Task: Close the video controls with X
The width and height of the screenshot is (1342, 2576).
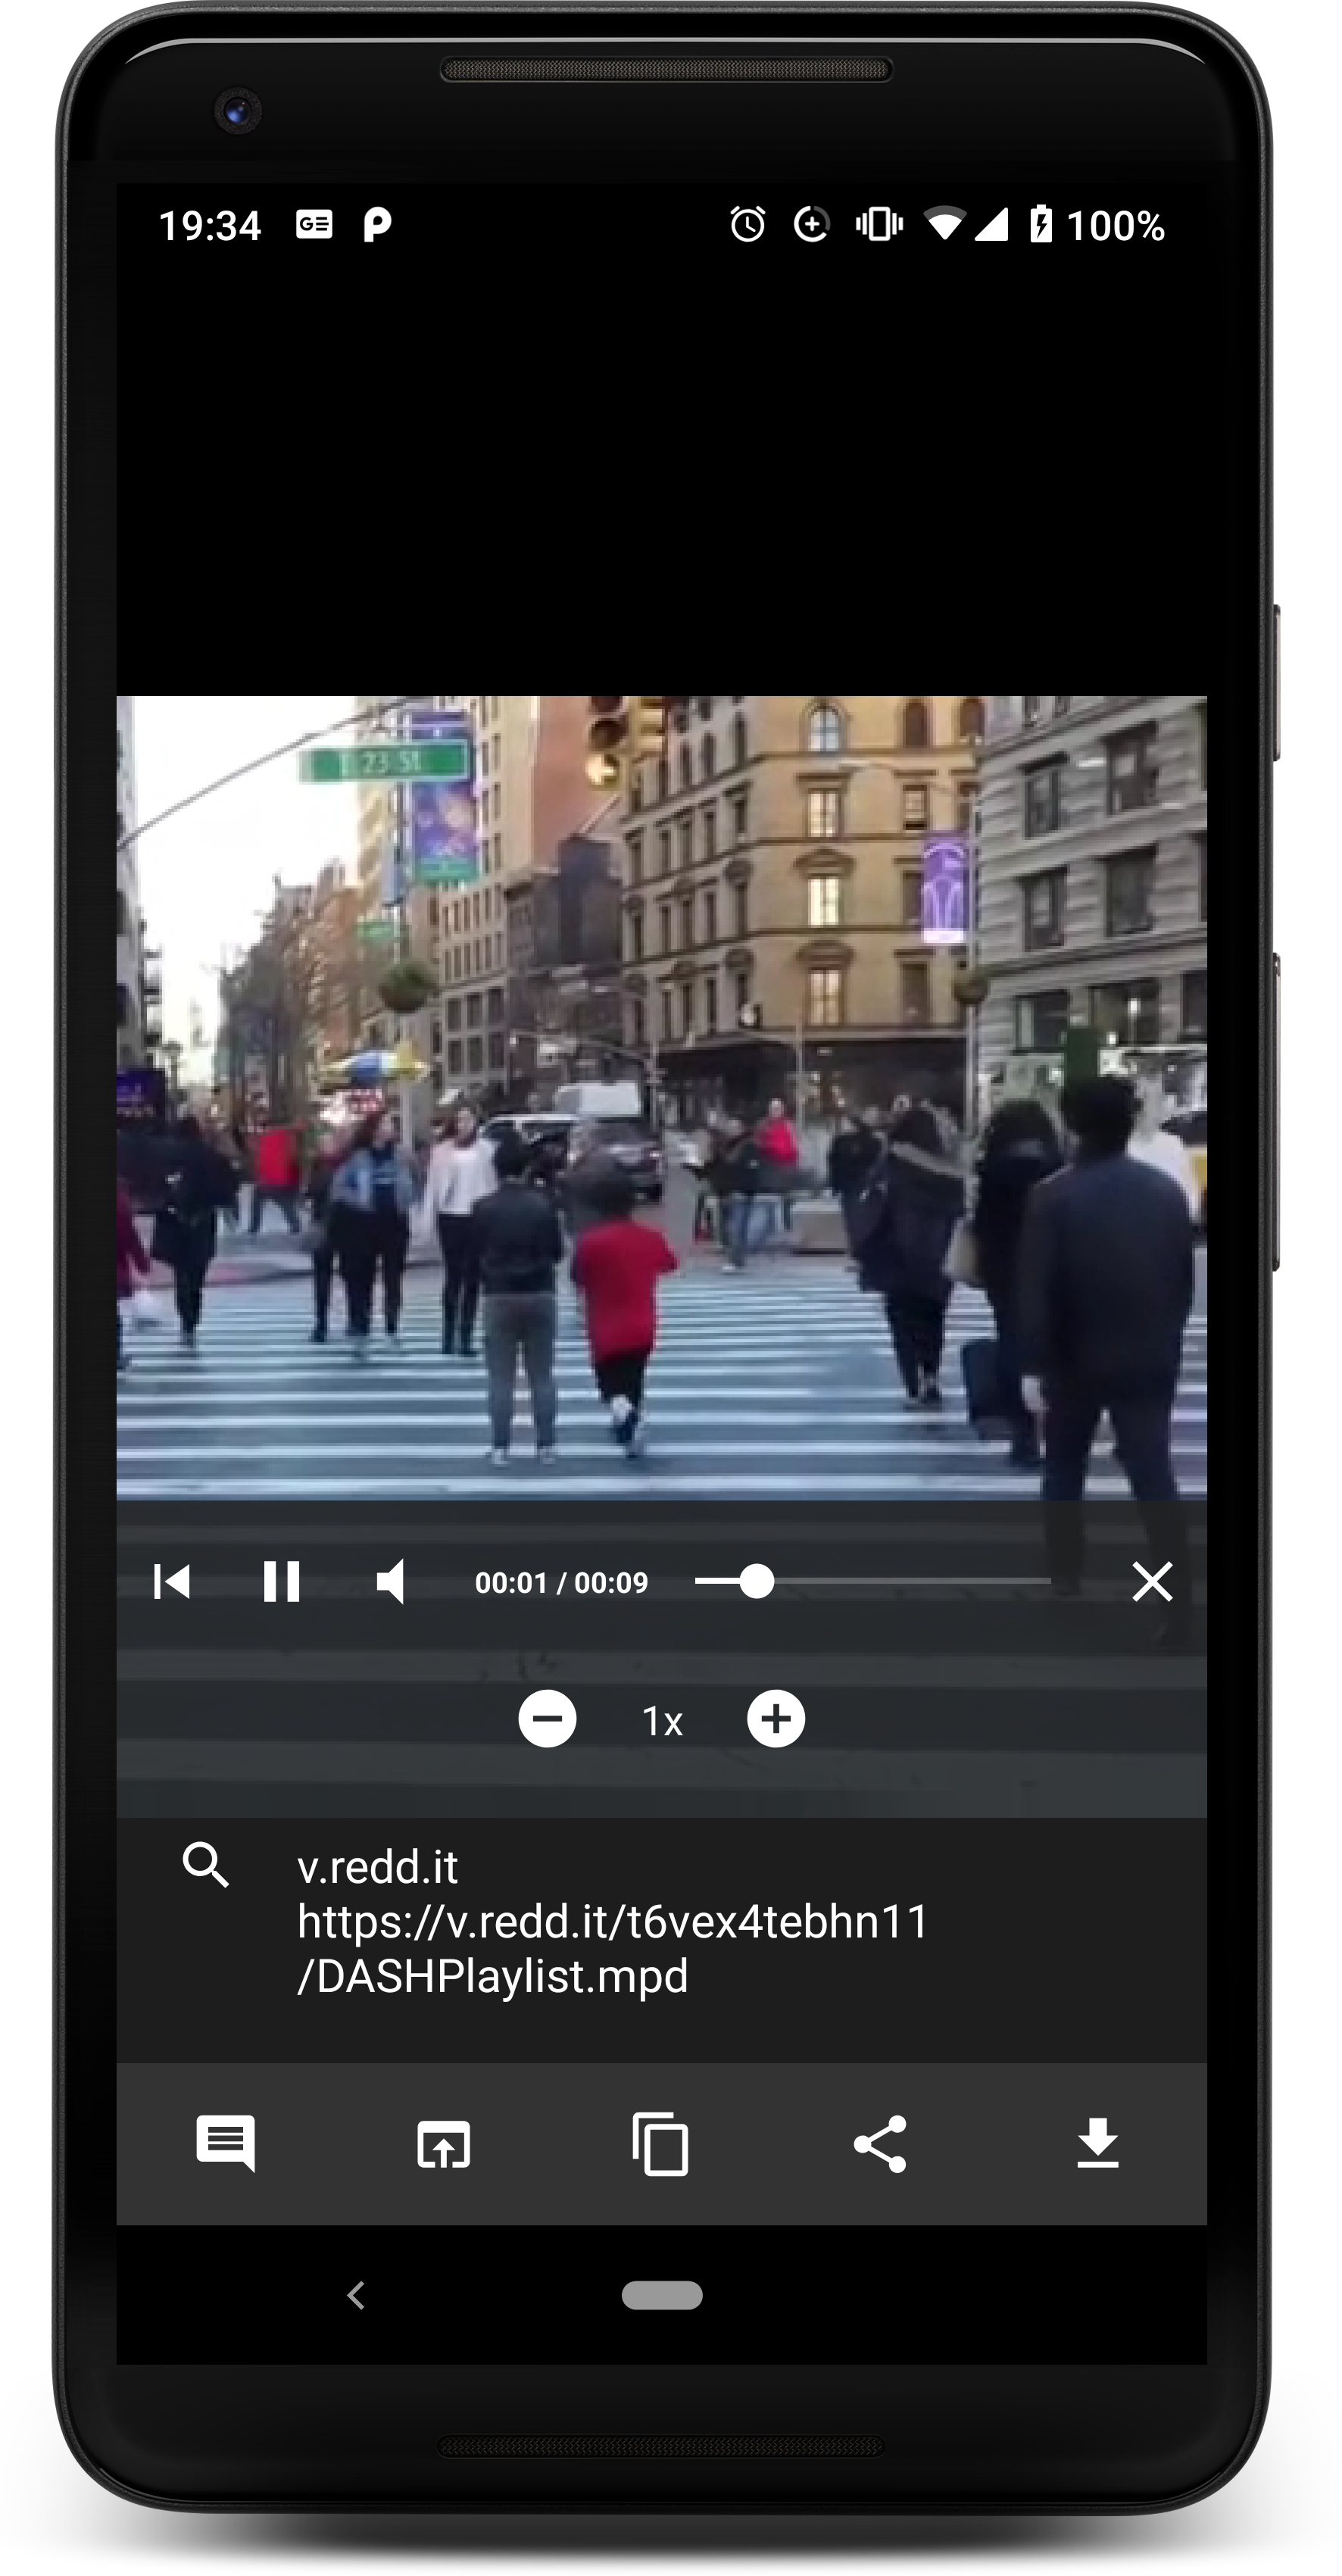Action: point(1152,1582)
